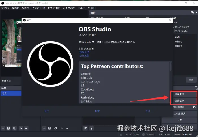Click contributor name Iain Cole
Image resolution: width=198 pixels, height=137 pixels.
(87, 78)
